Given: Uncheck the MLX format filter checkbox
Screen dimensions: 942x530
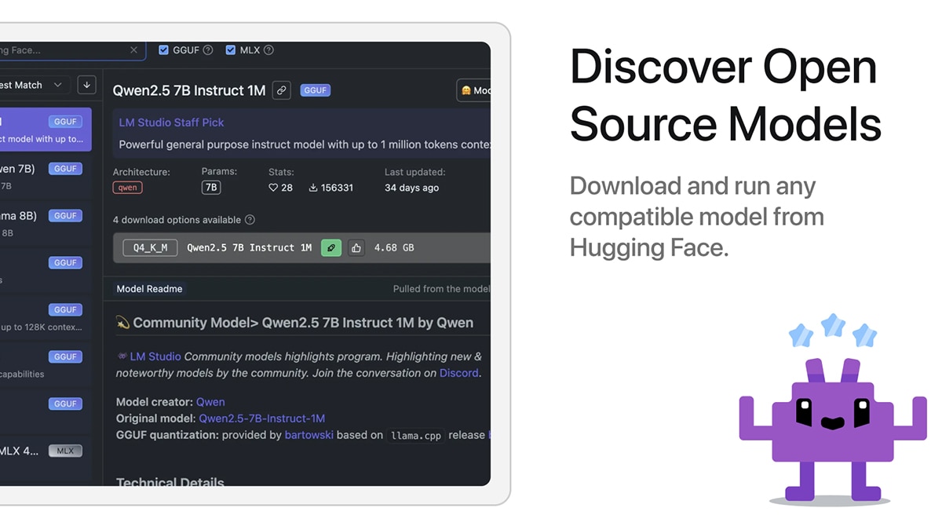Looking at the screenshot, I should point(231,50).
